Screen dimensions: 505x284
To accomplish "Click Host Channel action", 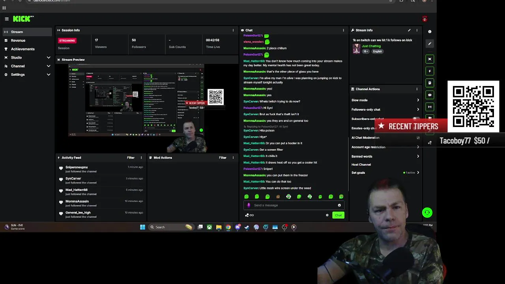I will pos(361,164).
